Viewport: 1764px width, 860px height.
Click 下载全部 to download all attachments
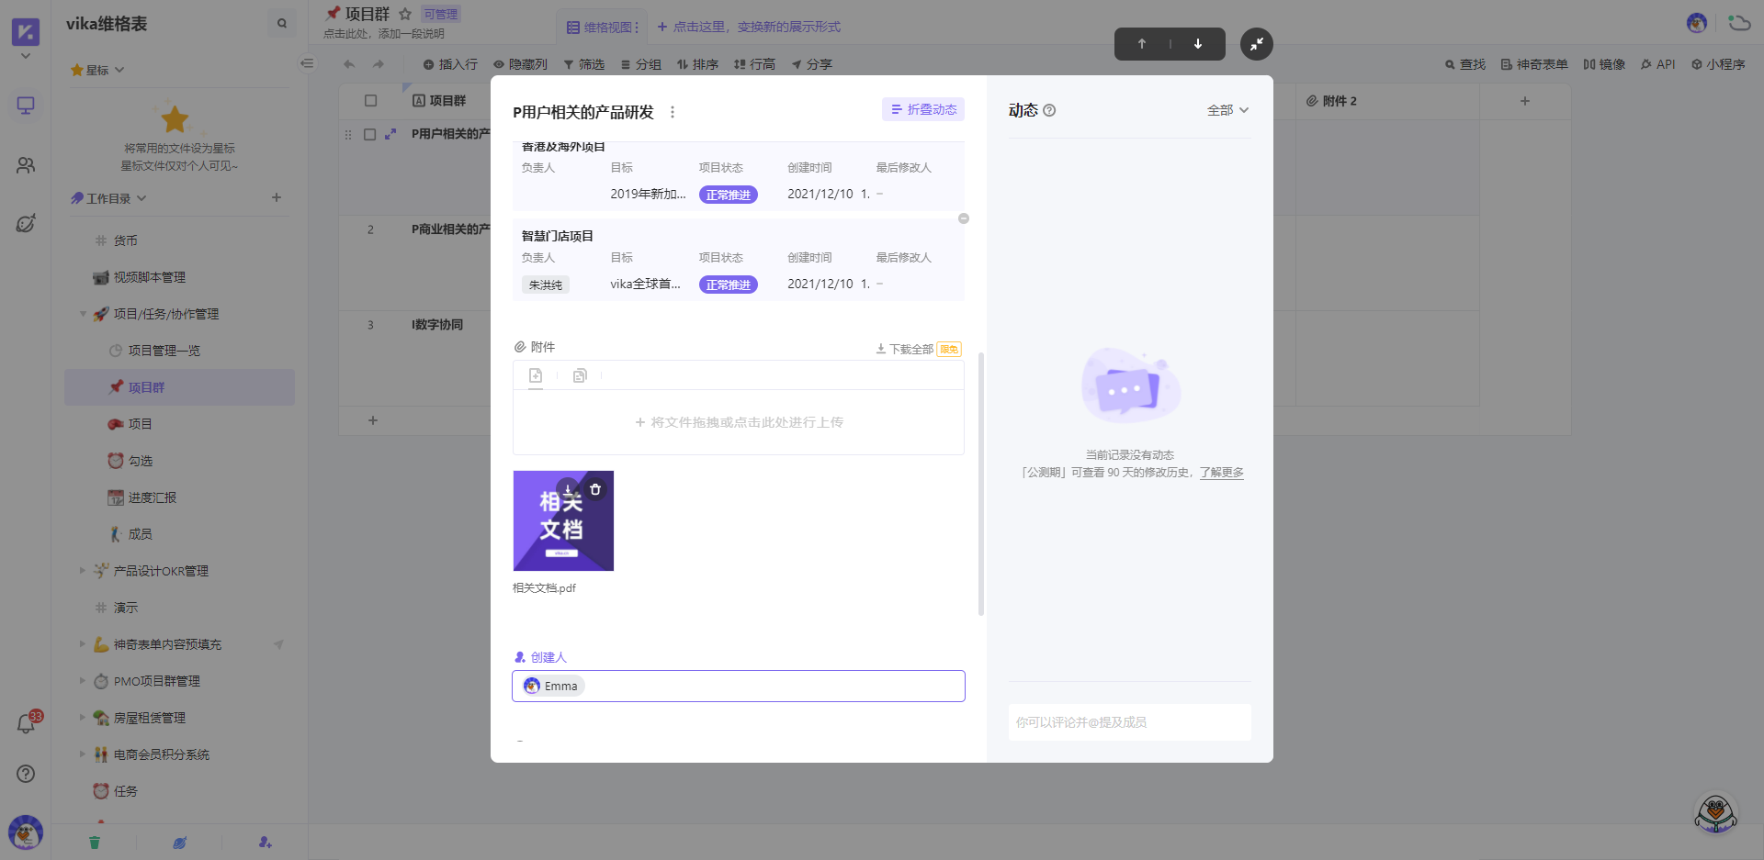[x=905, y=349]
